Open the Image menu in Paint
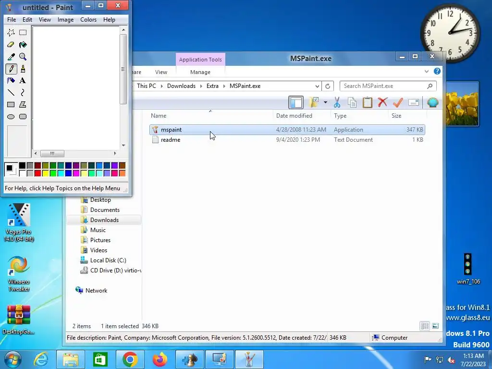This screenshot has height=369, width=492. coord(65,19)
